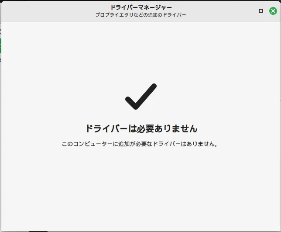281x232 pixels.
Task: Maximize the ドライバーマネージャー window
Action: (x=261, y=11)
